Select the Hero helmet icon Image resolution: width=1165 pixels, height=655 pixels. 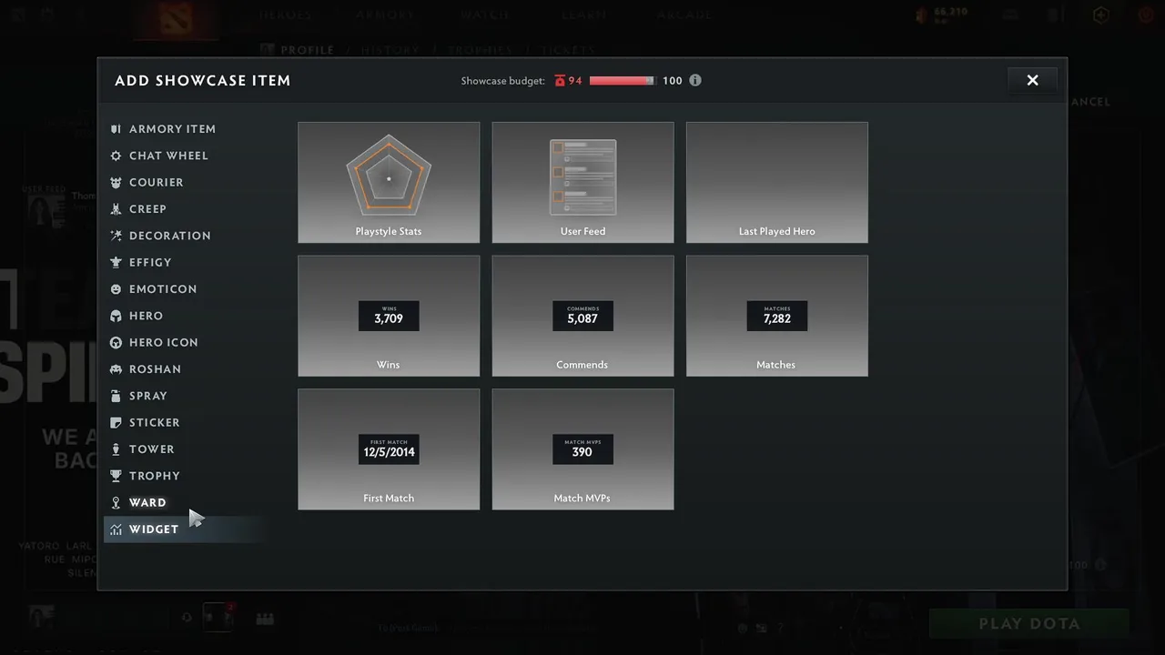tap(116, 316)
